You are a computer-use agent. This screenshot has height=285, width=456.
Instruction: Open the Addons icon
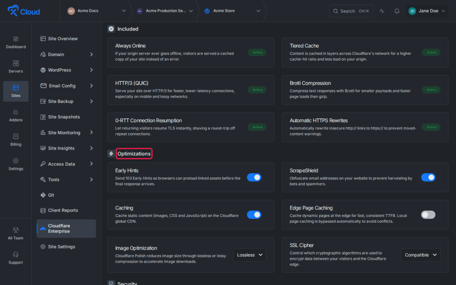16,112
